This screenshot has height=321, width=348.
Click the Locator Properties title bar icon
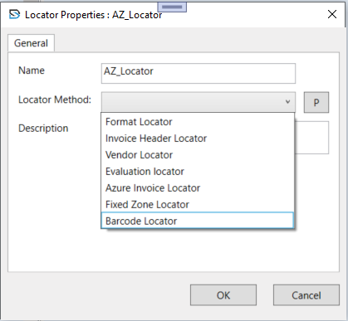(x=14, y=14)
